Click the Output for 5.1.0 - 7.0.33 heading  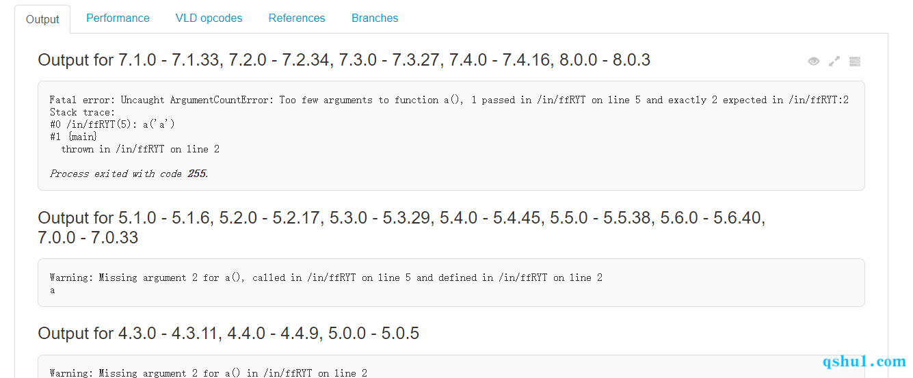[x=401, y=228]
